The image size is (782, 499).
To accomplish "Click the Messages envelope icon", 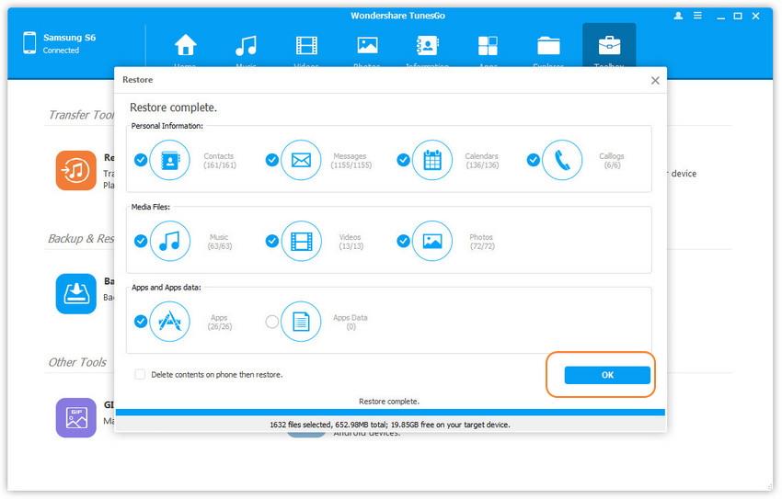I will coord(301,160).
